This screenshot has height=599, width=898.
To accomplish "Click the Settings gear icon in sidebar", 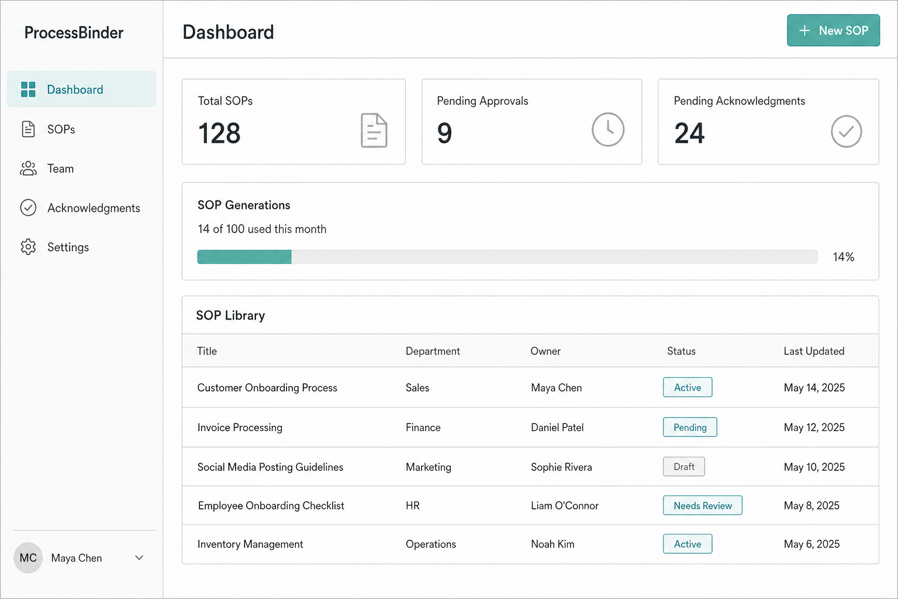I will tap(28, 247).
